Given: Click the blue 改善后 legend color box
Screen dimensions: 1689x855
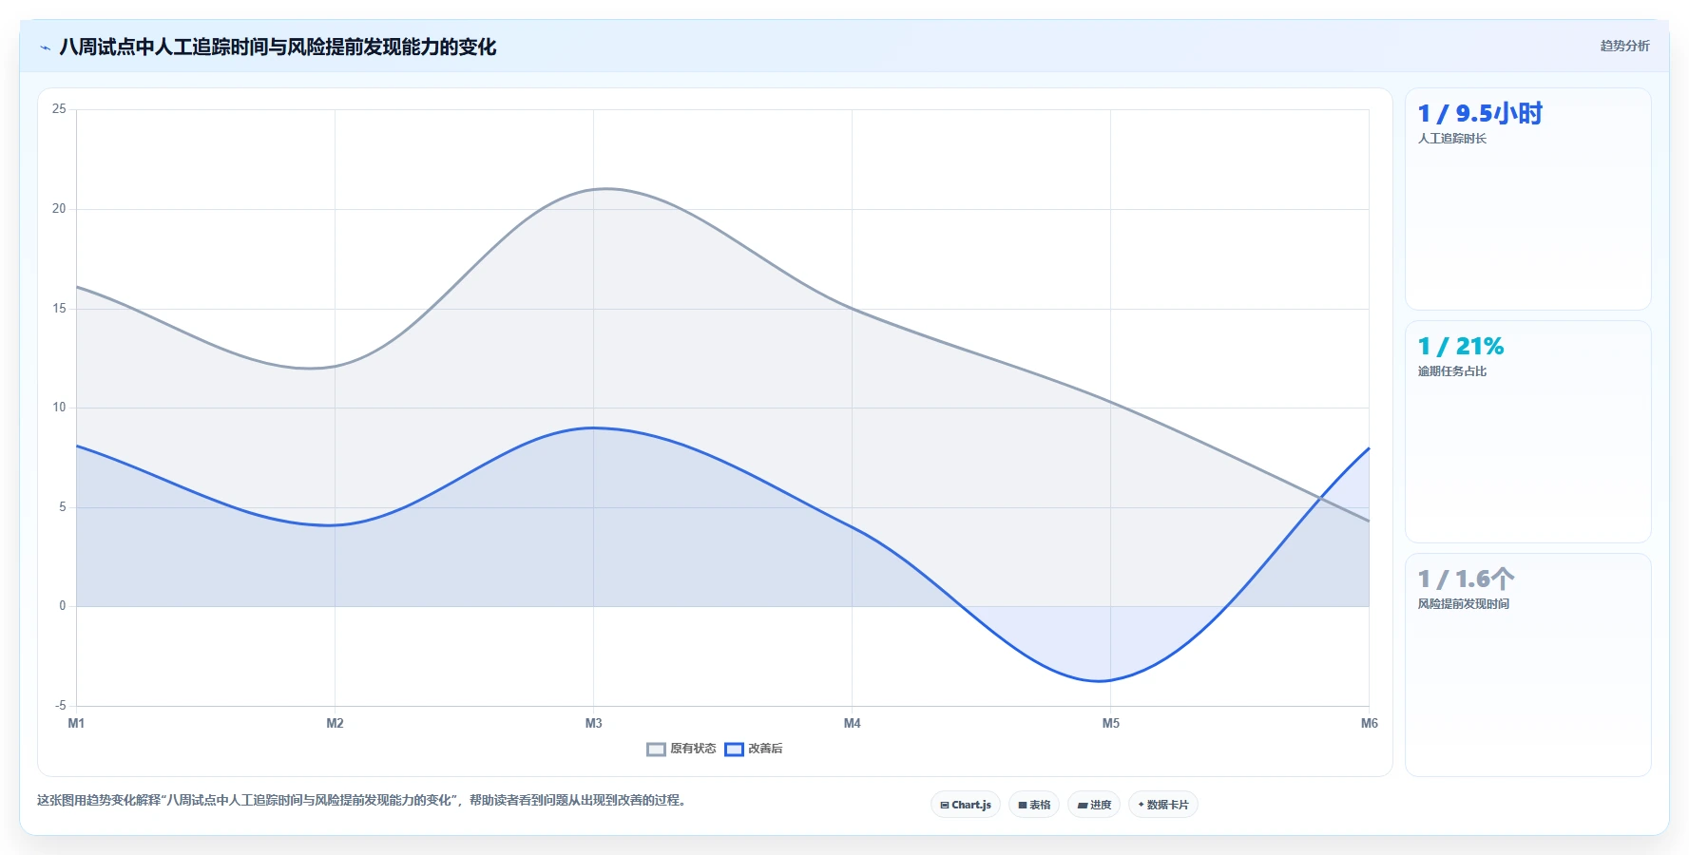Looking at the screenshot, I should click(734, 750).
